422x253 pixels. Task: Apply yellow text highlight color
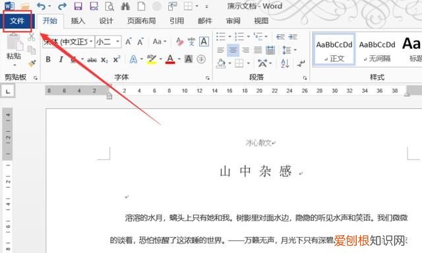point(152,59)
